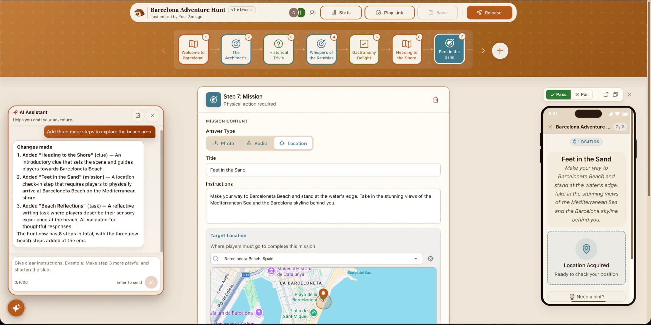Viewport: 651px width, 325px height.
Task: Click the duplicate preview window icon
Action: (615, 95)
